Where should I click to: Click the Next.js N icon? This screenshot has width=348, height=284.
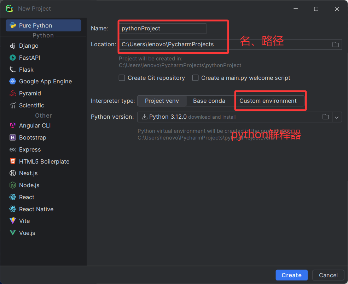click(13, 173)
